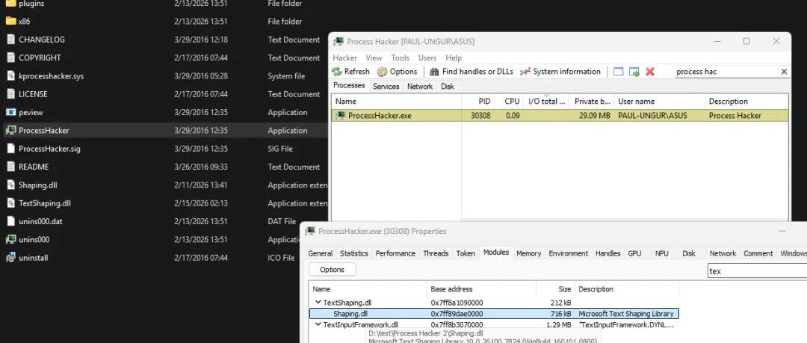Select the LICENSE file icon
Image resolution: width=807 pixels, height=343 pixels.
click(10, 93)
